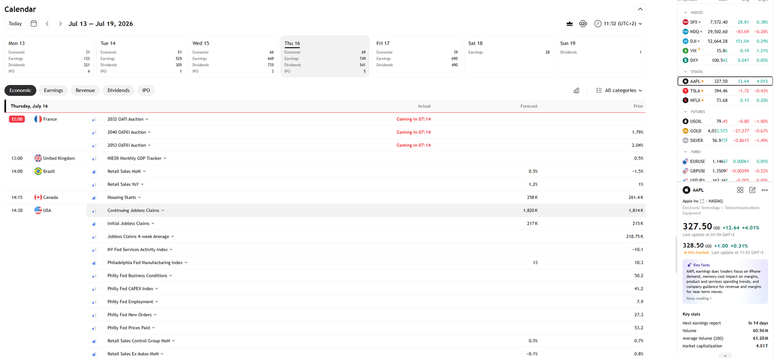Open the 11:52 (UTC+2) timezone dropdown

618,24
